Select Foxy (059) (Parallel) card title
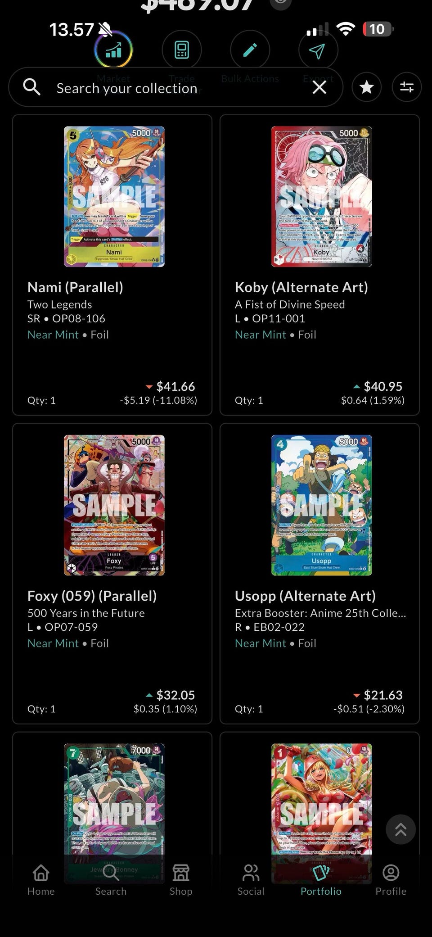 click(x=92, y=596)
